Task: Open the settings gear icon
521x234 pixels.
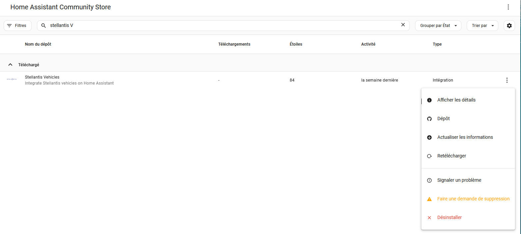Action: [x=509, y=26]
